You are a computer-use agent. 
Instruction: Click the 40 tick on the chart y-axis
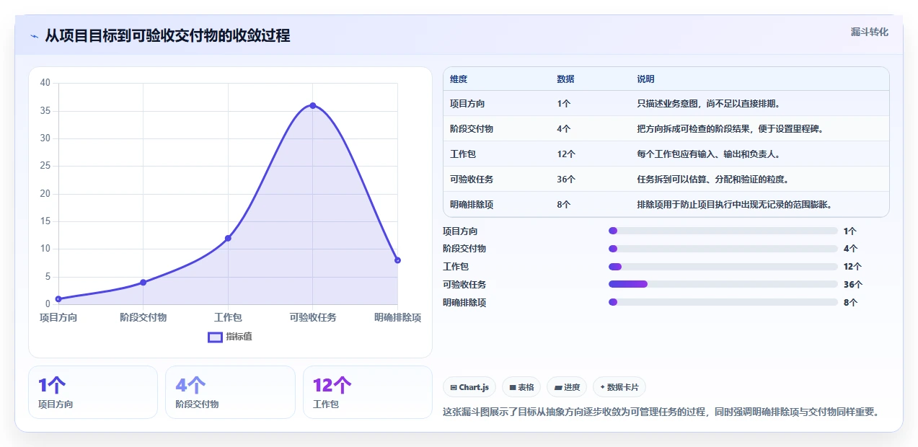[x=45, y=83]
